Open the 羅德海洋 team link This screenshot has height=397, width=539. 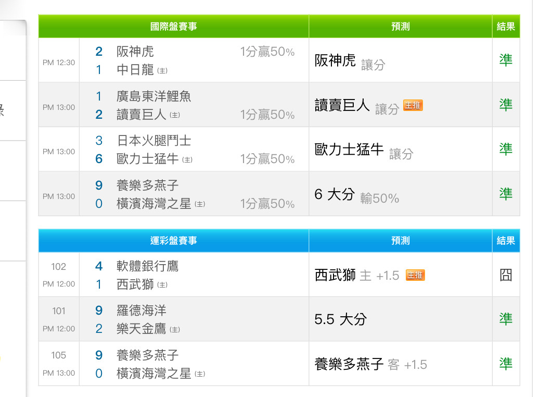click(x=142, y=311)
